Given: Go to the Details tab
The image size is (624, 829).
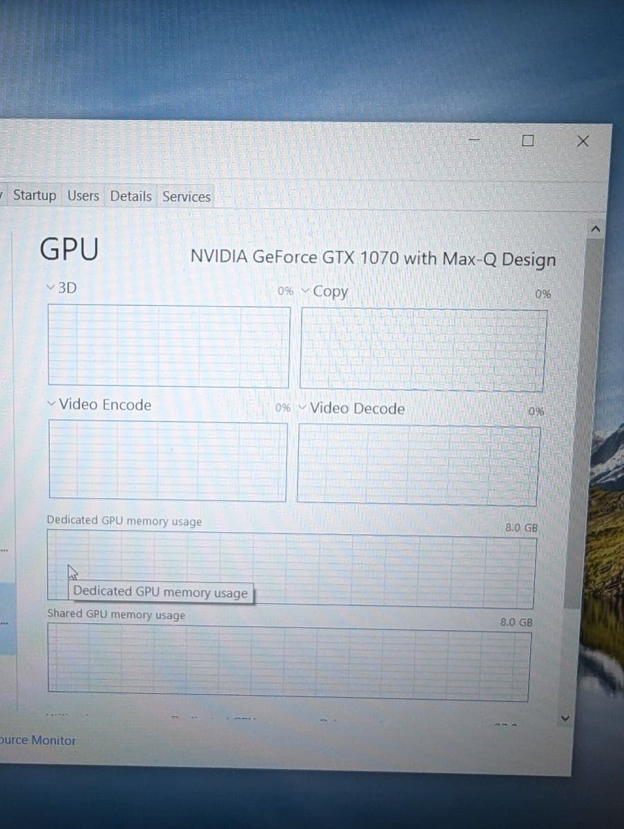Looking at the screenshot, I should pyautogui.click(x=131, y=196).
